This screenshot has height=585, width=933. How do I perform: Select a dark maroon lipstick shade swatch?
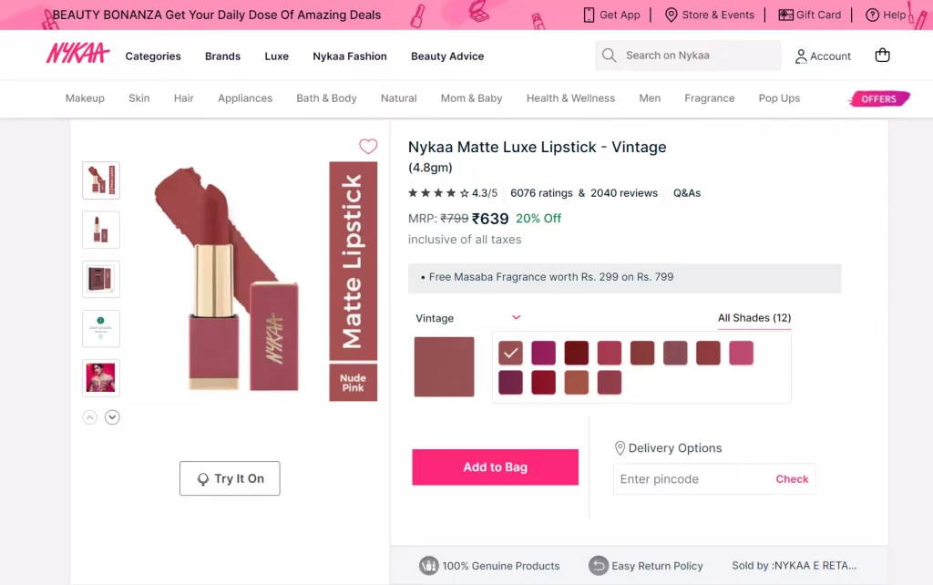(576, 353)
